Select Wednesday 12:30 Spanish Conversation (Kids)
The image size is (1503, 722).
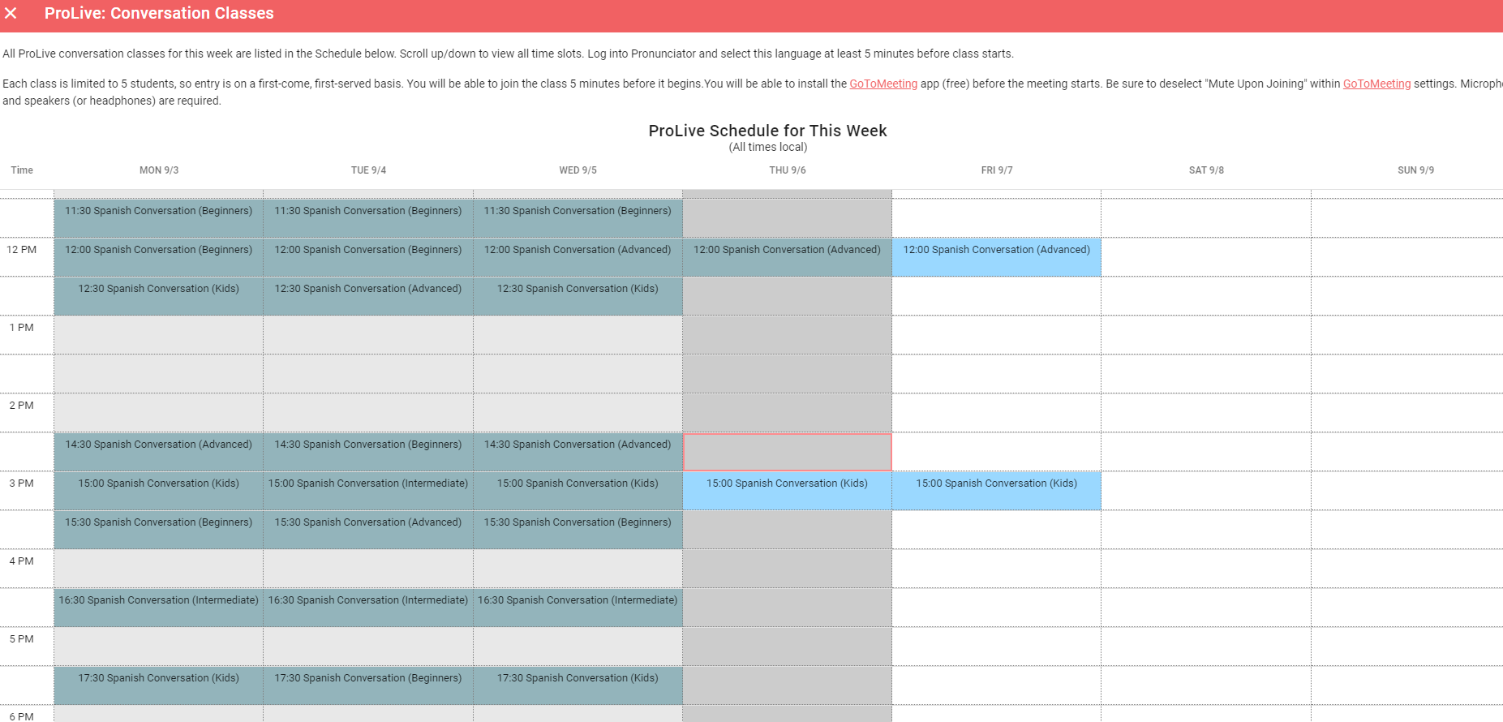tap(578, 295)
